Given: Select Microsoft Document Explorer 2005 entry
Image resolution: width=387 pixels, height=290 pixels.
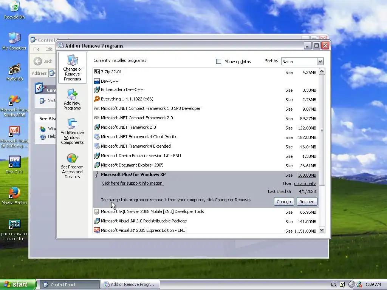Looking at the screenshot, I should [206, 165].
